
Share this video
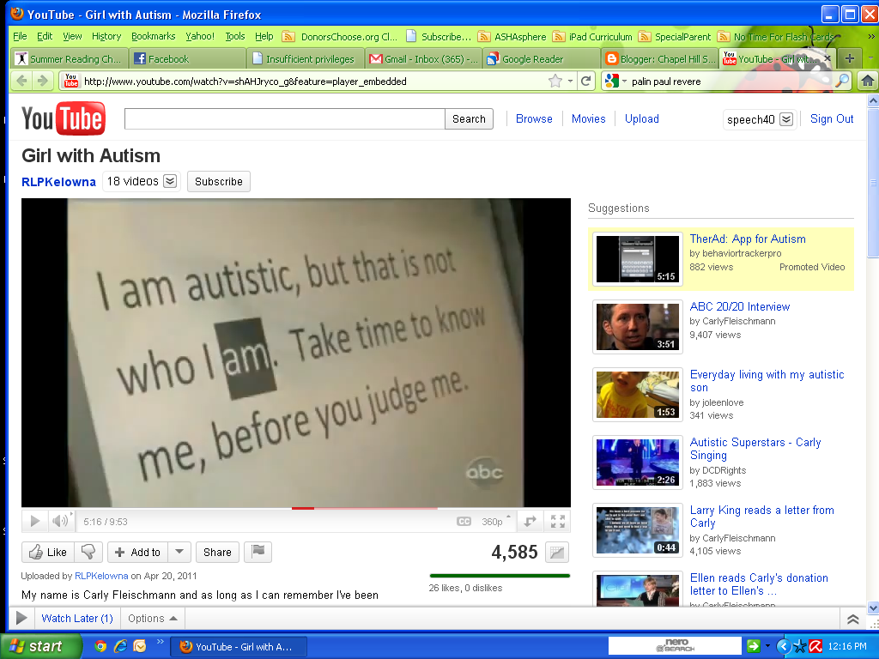click(x=217, y=552)
